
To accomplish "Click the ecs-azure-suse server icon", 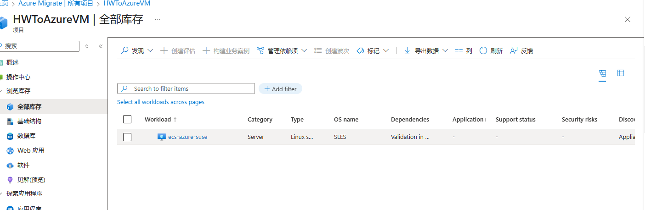I will (161, 137).
